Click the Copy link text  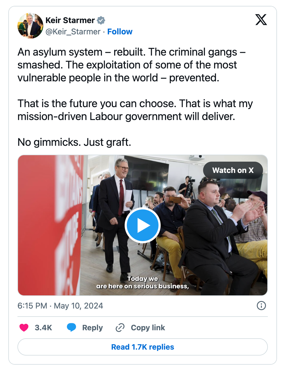[x=148, y=328]
